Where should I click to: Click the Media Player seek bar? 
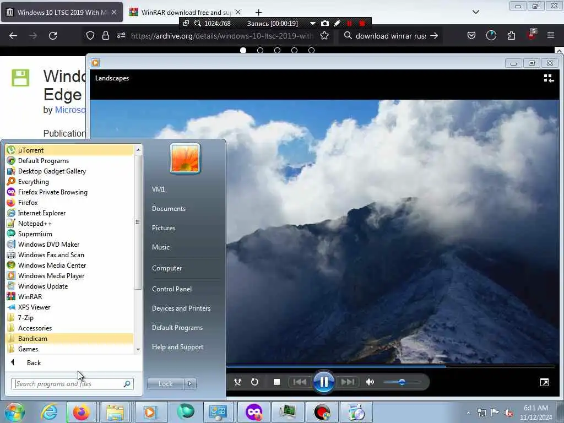(390, 366)
